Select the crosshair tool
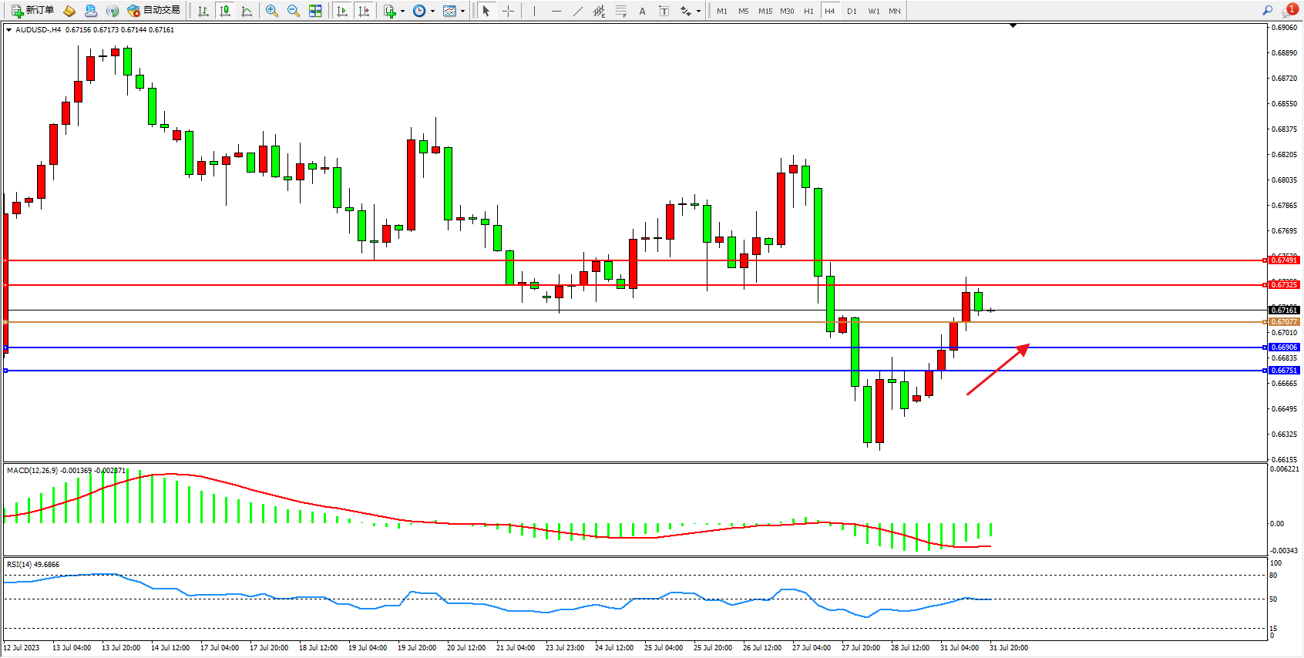The image size is (1304, 658). 508,11
